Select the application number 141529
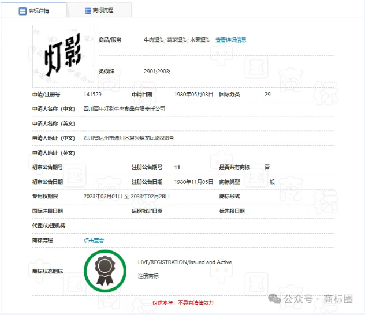Screen dimensions: 365x315 92,94
